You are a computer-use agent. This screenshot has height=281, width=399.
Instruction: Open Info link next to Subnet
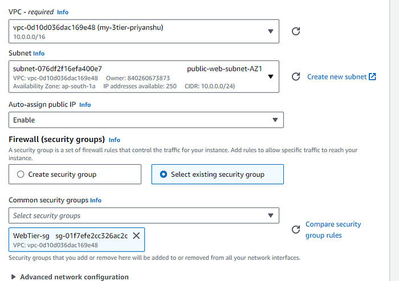pos(39,54)
